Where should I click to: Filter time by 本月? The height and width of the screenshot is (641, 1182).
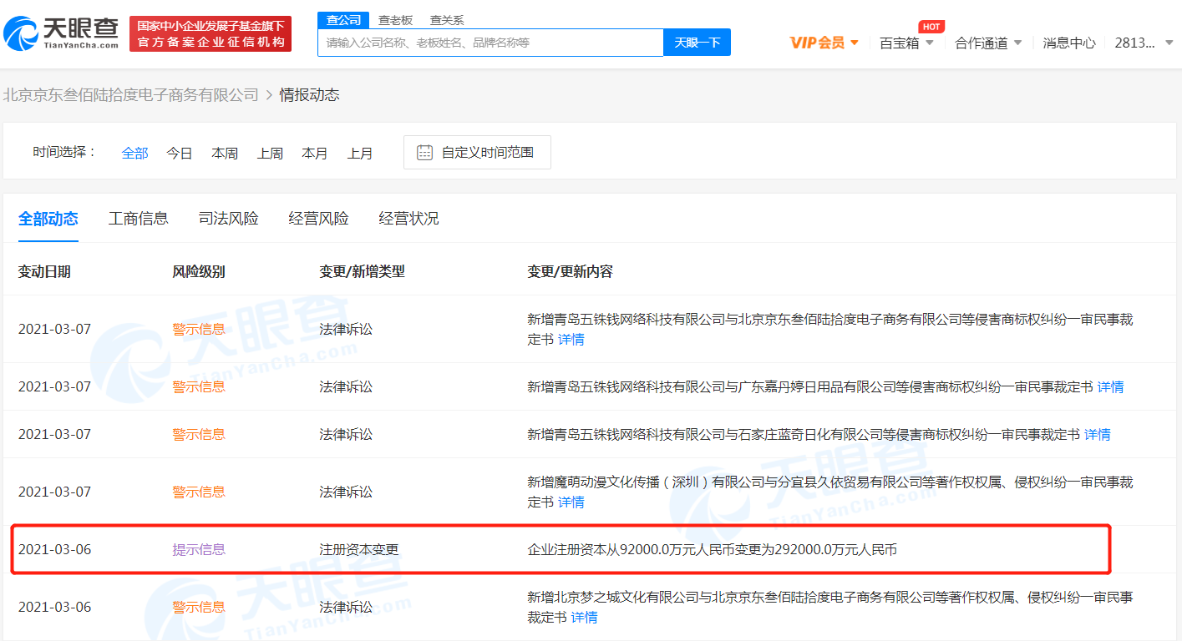(315, 153)
